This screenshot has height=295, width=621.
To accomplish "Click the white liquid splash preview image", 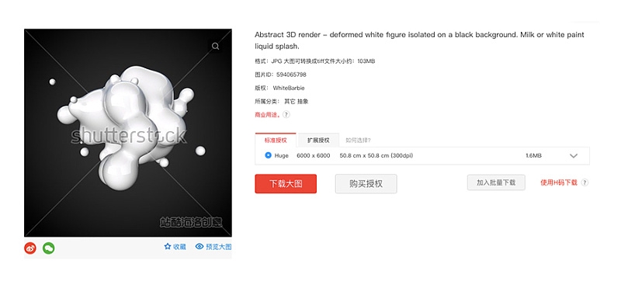I will coord(128,133).
